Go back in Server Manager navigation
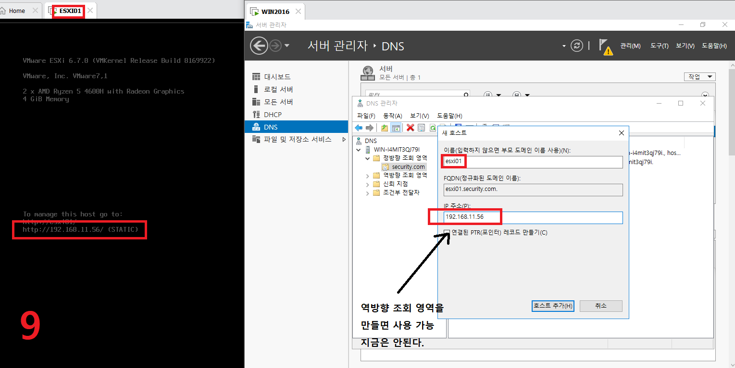 [x=259, y=46]
